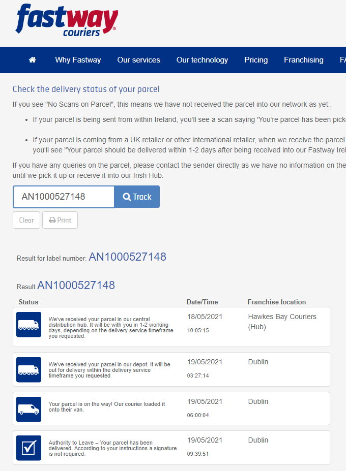The width and height of the screenshot is (346, 471).
Task: Click the Clear button
Action: click(26, 220)
